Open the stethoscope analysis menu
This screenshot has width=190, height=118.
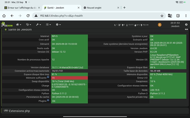click(28, 25)
